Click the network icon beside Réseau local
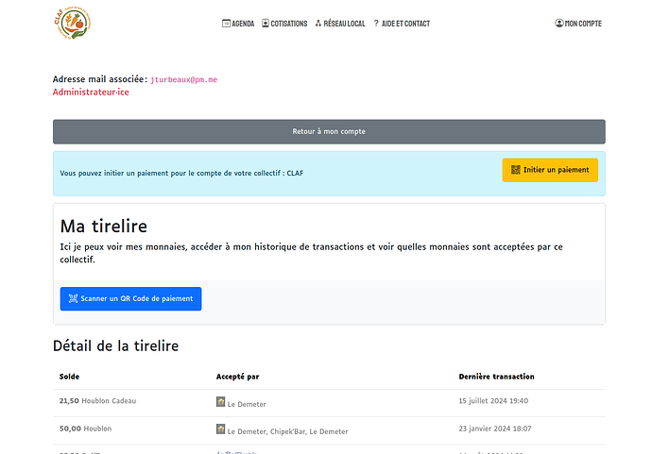 point(318,24)
